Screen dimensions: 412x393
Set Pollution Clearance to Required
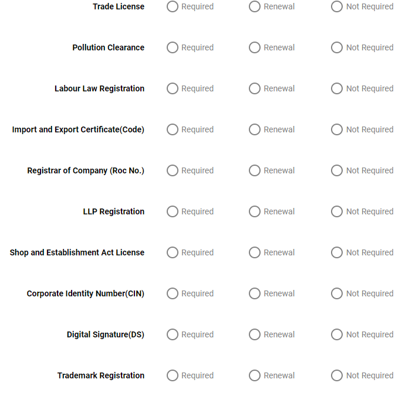(173, 47)
